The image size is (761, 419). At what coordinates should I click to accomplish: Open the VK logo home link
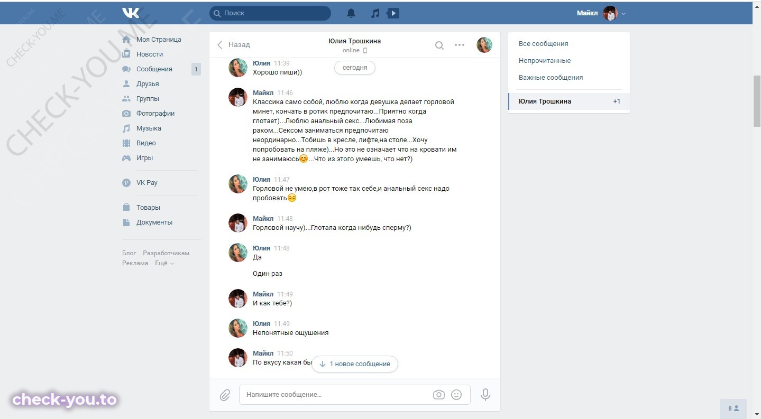point(131,13)
